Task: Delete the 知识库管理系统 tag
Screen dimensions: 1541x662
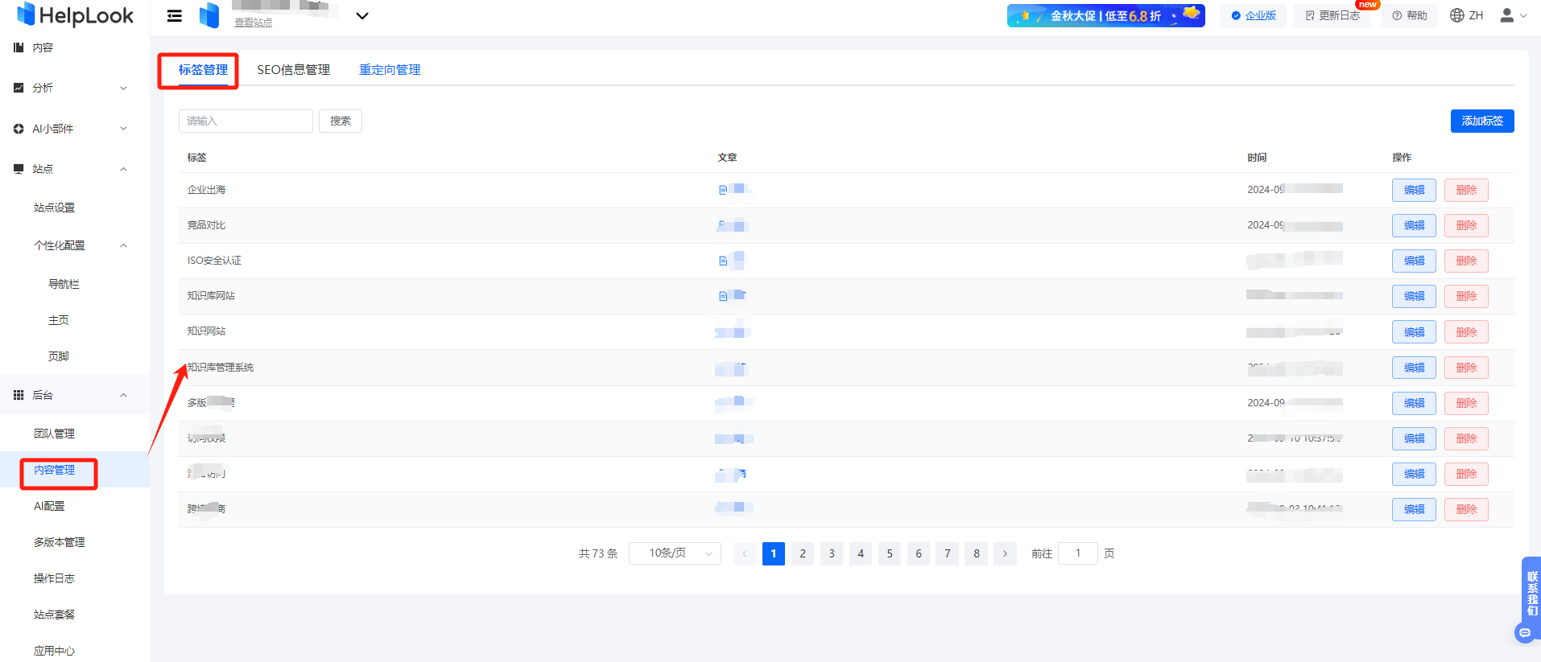Action: 1466,368
